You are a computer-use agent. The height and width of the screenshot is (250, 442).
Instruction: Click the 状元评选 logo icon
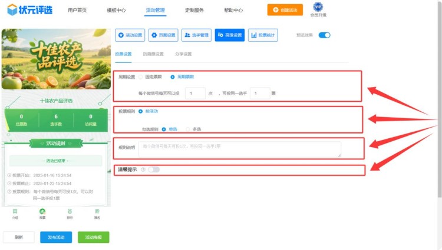click(x=12, y=10)
